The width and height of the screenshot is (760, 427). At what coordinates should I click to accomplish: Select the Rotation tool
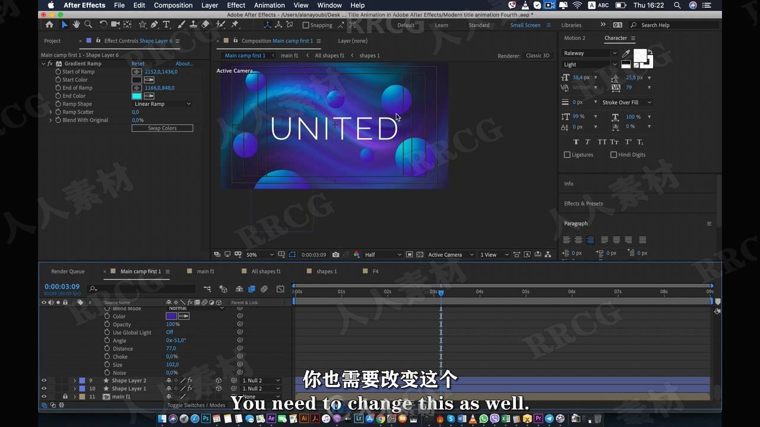[x=103, y=24]
